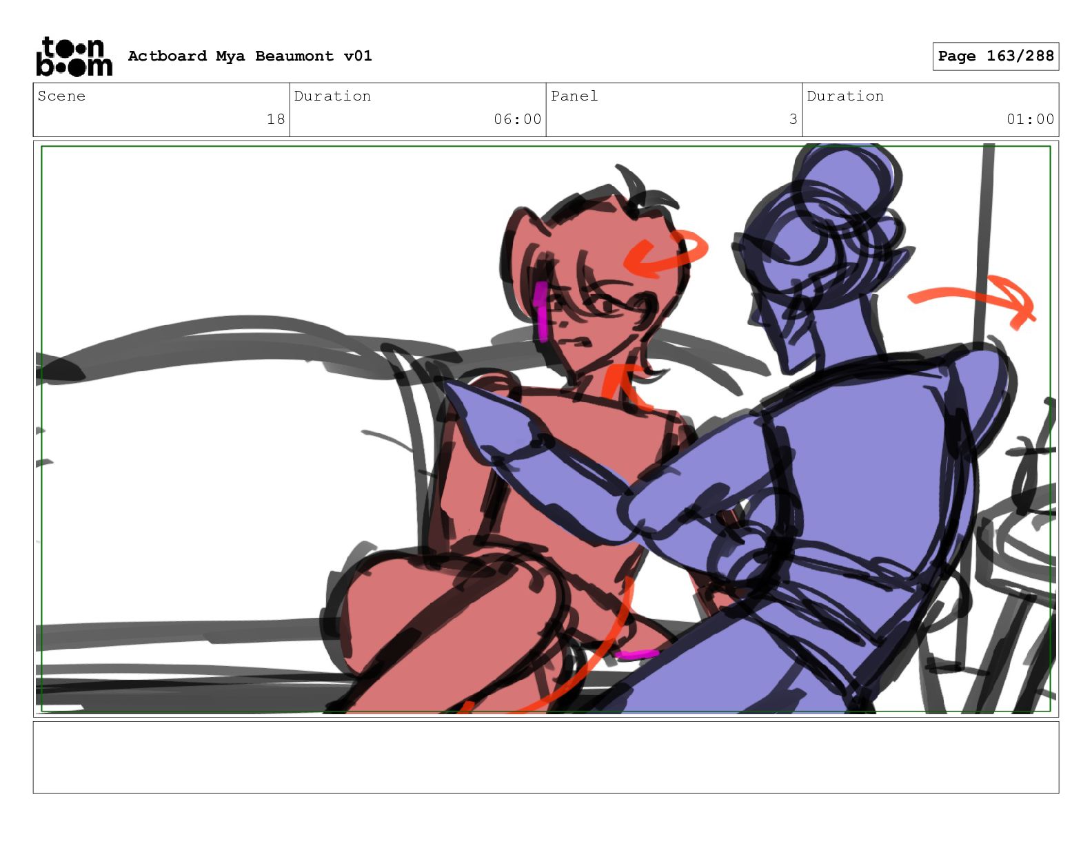Click the storyboard panel drawing
1092x843 pixels.
(x=546, y=429)
